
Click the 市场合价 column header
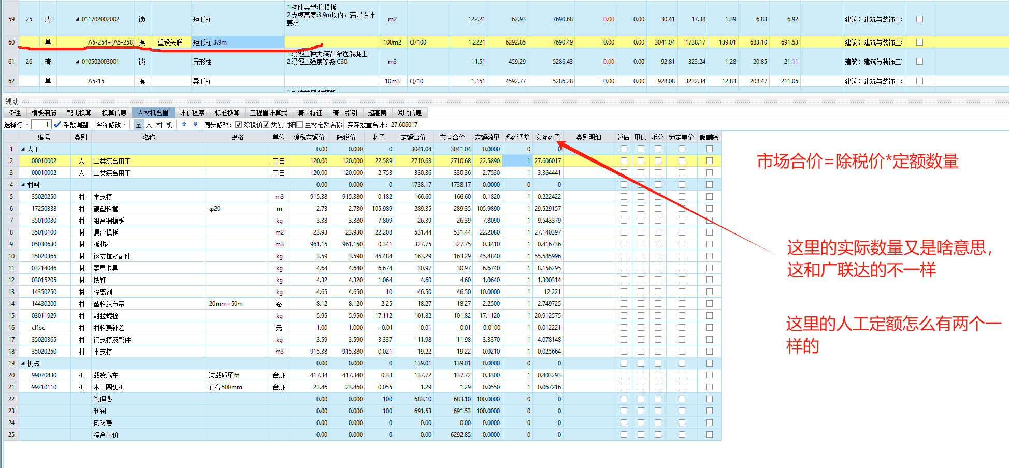click(453, 137)
